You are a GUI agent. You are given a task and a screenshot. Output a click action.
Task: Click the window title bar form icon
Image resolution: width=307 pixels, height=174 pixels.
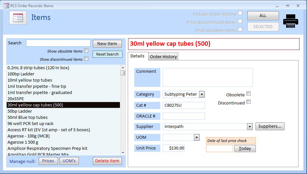click(x=7, y=6)
